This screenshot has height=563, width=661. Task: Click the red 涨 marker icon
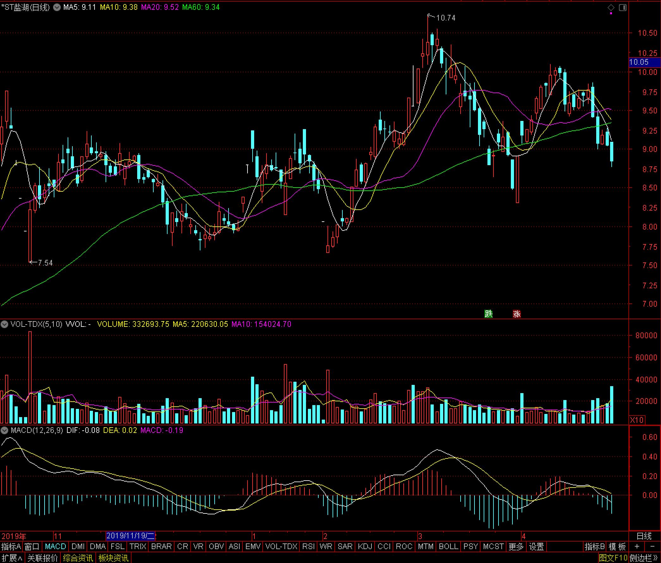[x=517, y=314]
